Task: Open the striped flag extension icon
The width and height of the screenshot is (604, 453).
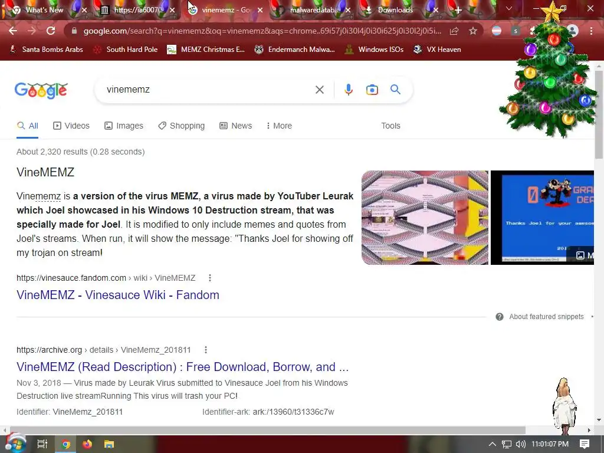Action: [x=497, y=31]
